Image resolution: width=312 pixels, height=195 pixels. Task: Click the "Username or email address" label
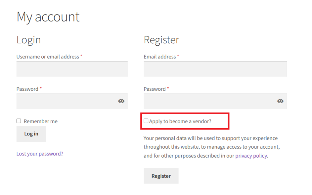click(47, 56)
